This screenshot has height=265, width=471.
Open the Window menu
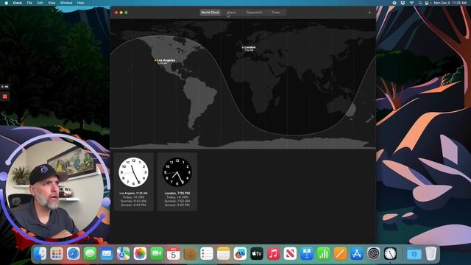point(66,3)
